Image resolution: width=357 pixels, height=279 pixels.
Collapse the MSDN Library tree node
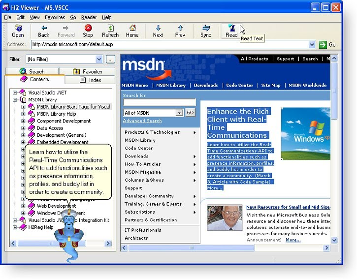click(x=15, y=100)
